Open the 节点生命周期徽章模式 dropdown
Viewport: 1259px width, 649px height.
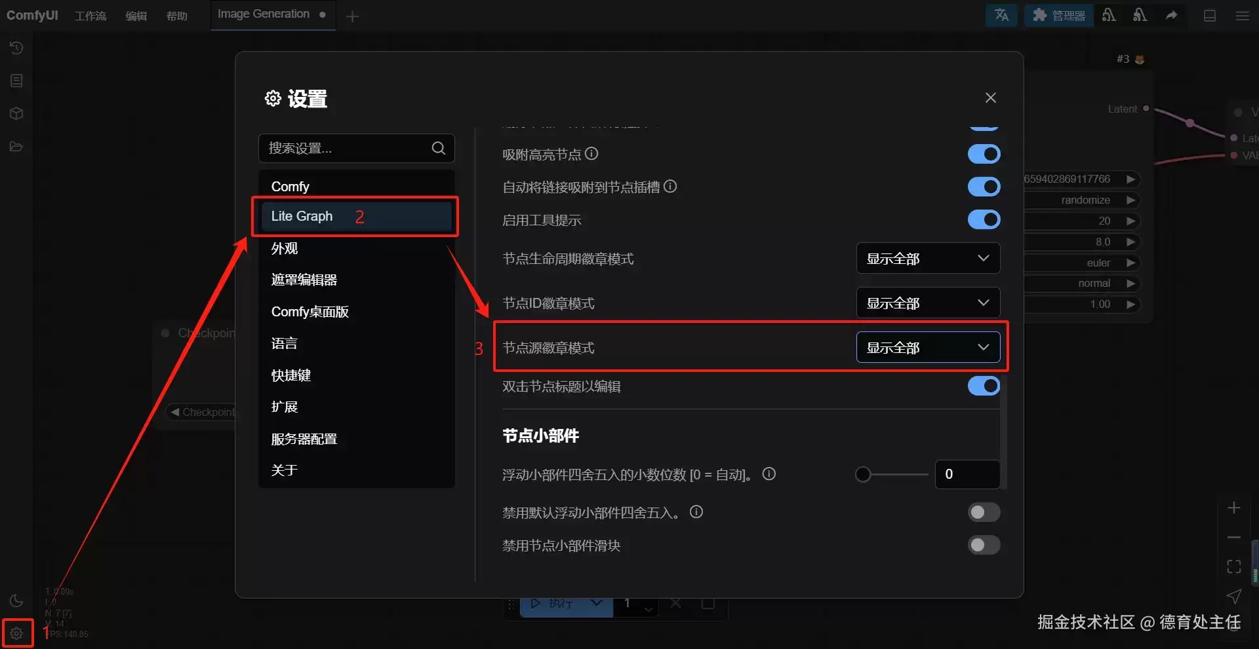(x=928, y=258)
